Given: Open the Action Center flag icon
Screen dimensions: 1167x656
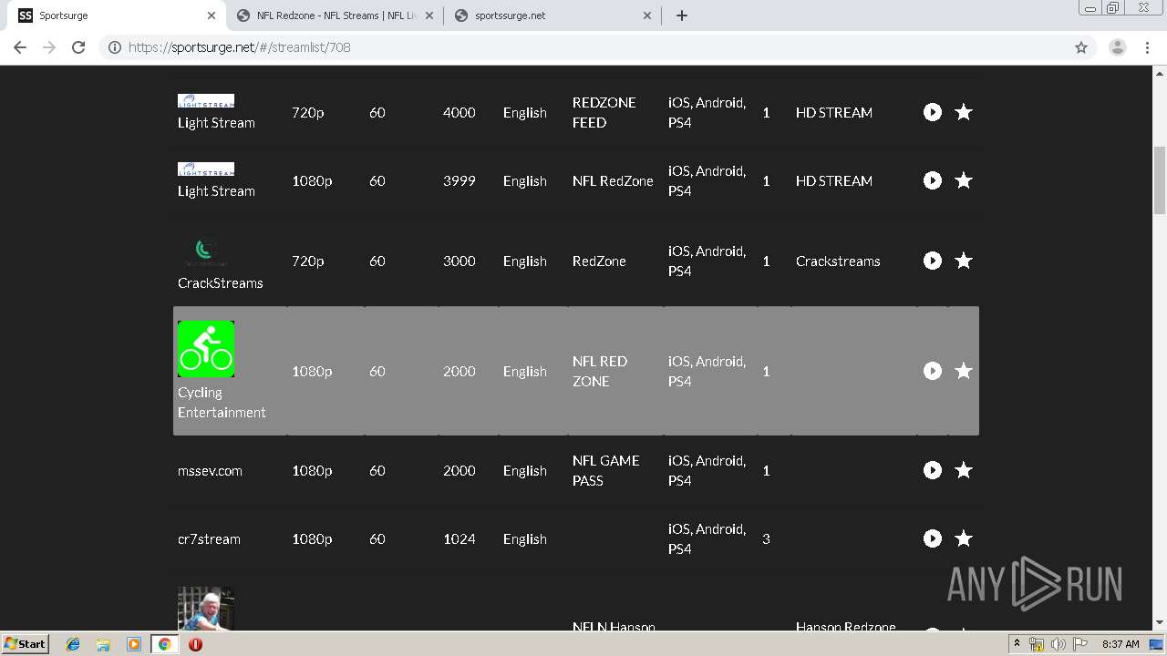Looking at the screenshot, I should click(x=1079, y=644).
